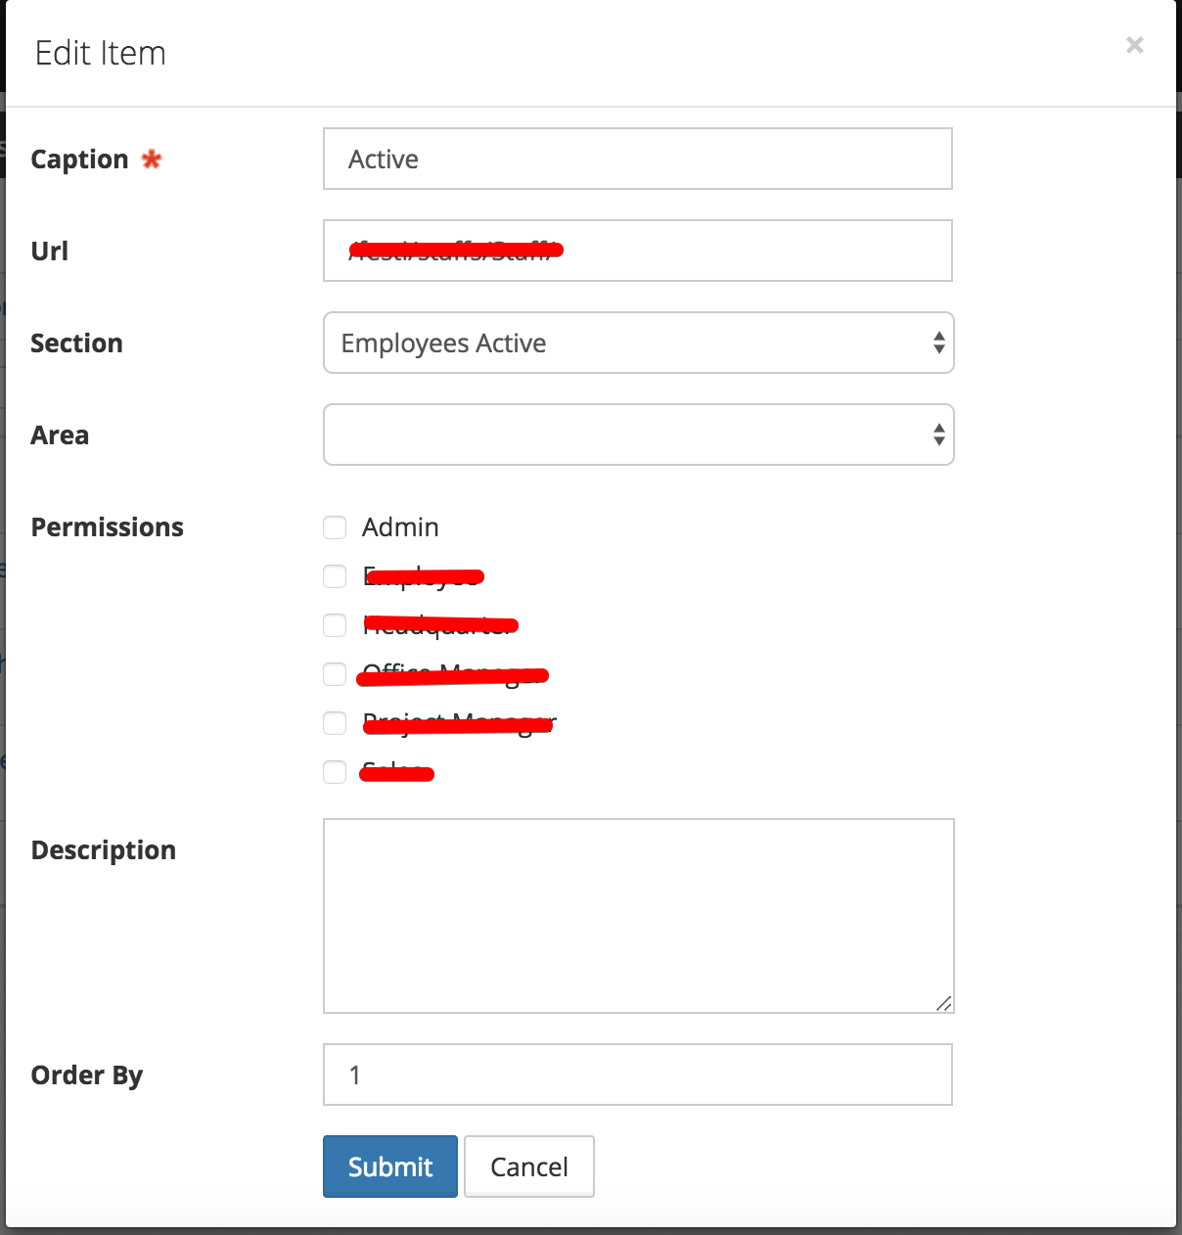Screen dimensions: 1182x1235
Task: Click the Caption text field
Action: 637,159
